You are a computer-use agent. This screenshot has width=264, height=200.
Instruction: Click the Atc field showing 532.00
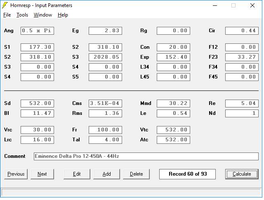point(173,140)
